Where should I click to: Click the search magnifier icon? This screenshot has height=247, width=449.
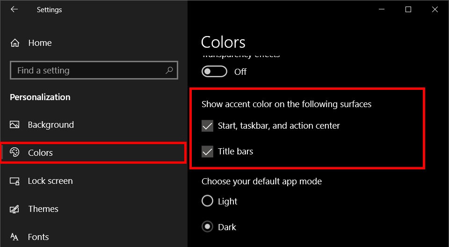click(x=169, y=71)
